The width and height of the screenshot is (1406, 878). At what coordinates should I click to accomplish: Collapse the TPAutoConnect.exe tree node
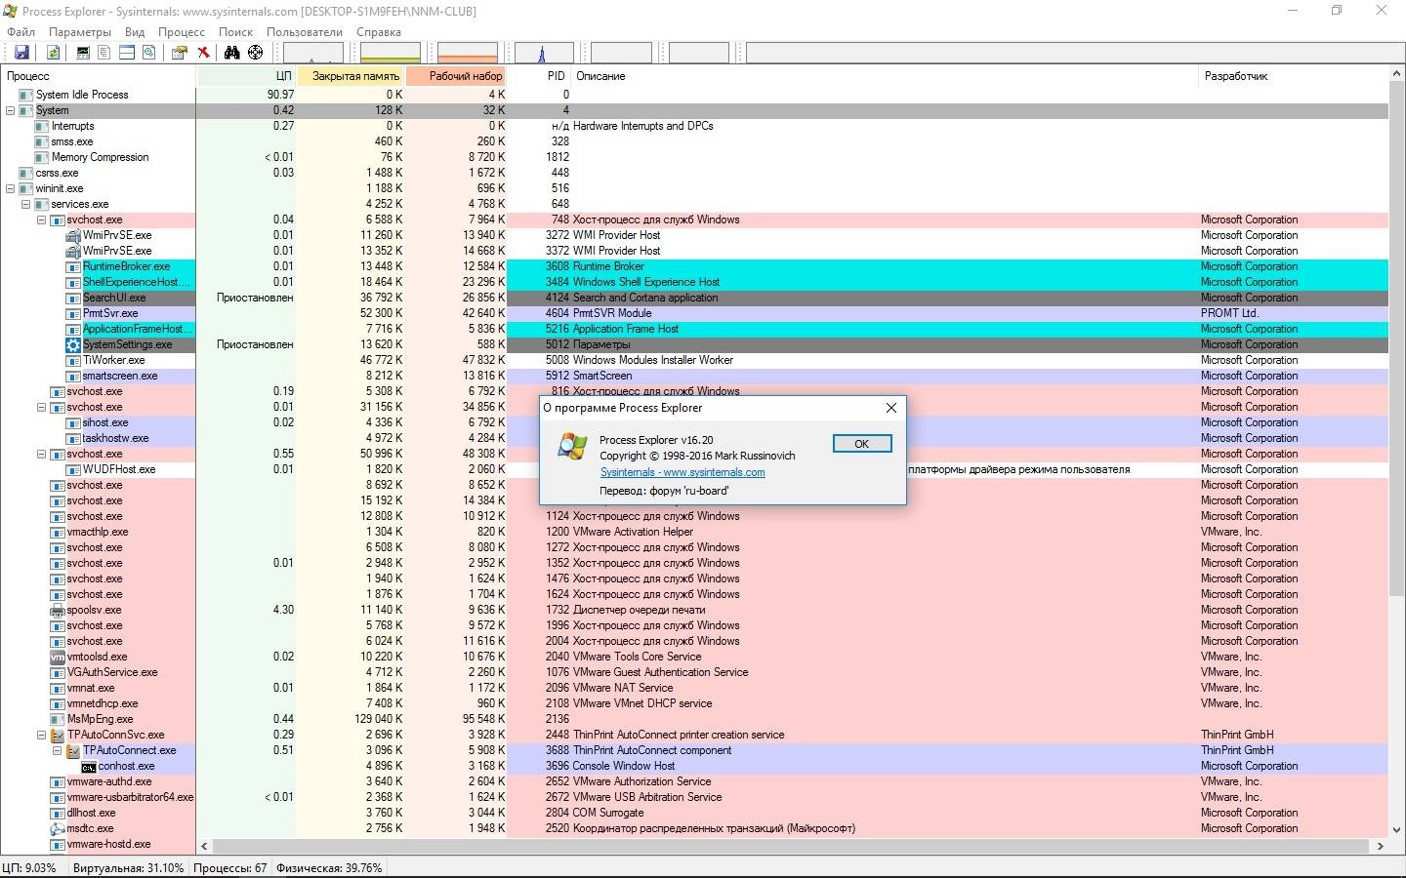pyautogui.click(x=58, y=750)
